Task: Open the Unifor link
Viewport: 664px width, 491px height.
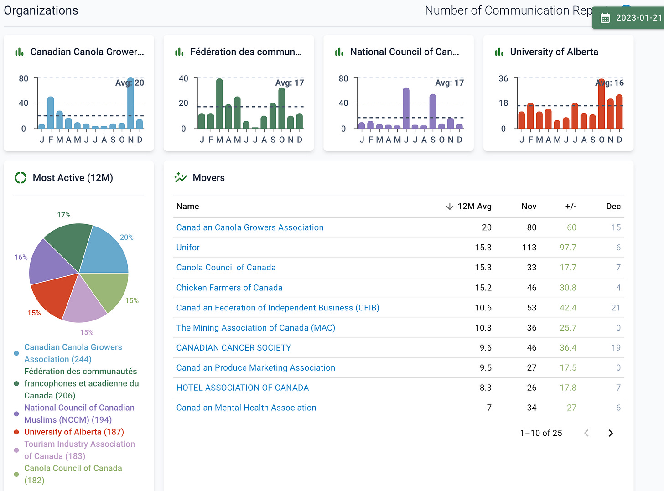Action: [x=188, y=248]
